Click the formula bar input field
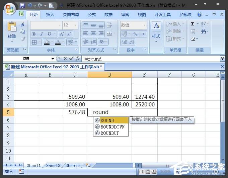Image resolution: width=228 pixels, height=178 pixels. point(151,59)
